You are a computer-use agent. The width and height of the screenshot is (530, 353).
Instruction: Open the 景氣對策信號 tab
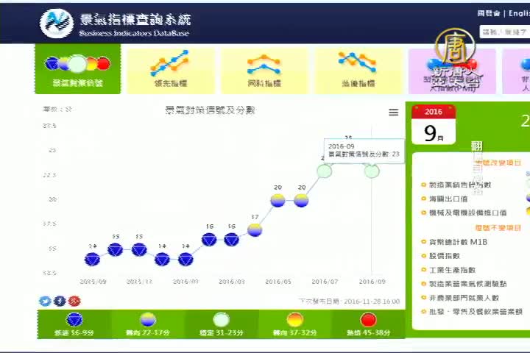tap(77, 70)
